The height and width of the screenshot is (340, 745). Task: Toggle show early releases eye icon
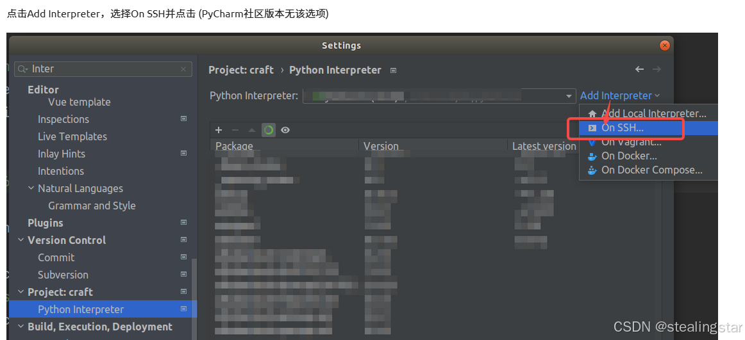(285, 130)
